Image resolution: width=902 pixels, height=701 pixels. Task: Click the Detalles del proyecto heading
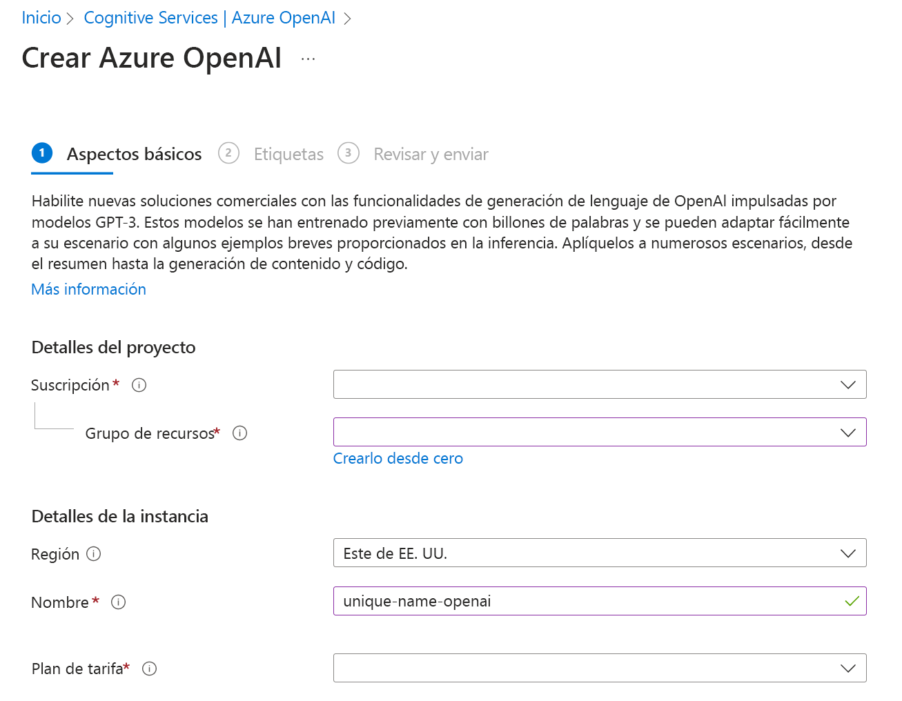click(x=114, y=347)
